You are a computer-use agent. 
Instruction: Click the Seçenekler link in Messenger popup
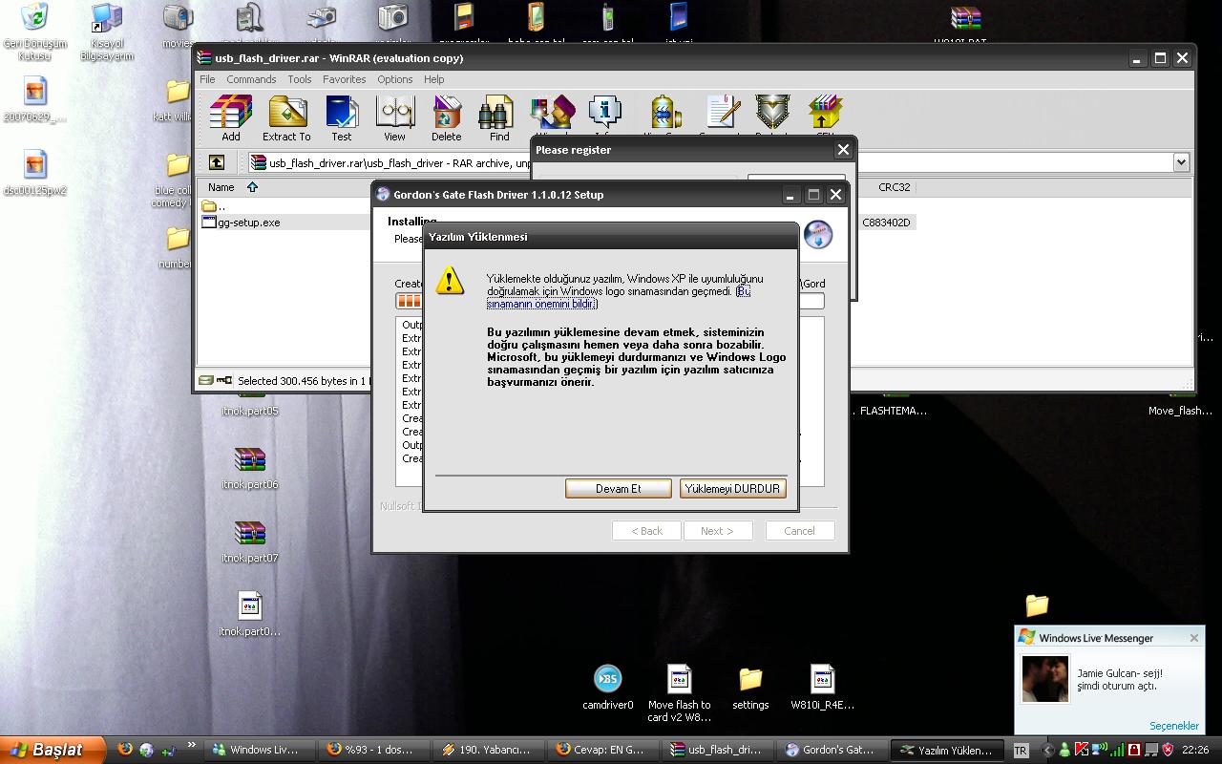coord(1174,726)
